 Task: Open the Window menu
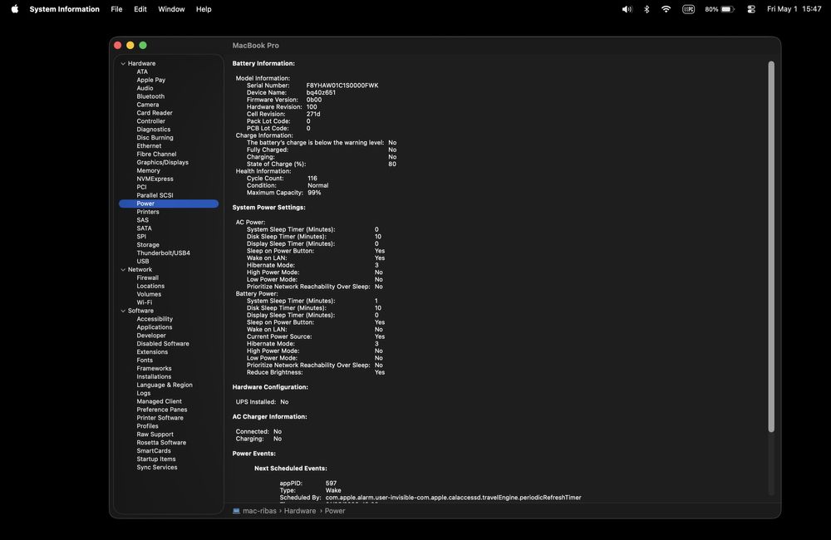171,9
